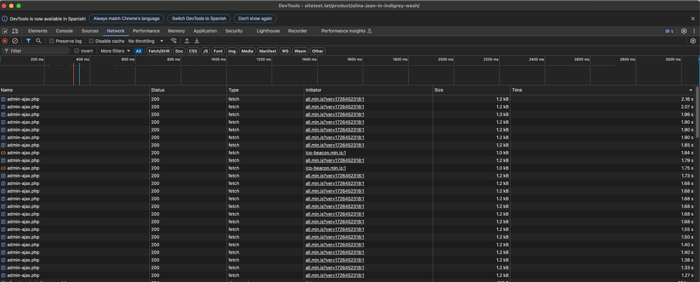The height and width of the screenshot is (282, 700).
Task: Enable the Preserve log checkbox
Action: 51,41
